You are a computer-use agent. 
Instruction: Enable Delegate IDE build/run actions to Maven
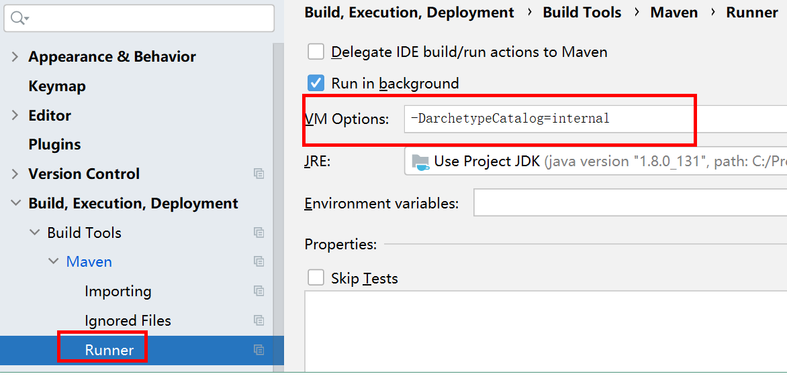pos(316,52)
